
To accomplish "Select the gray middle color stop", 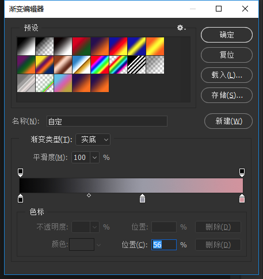I will click(x=142, y=198).
